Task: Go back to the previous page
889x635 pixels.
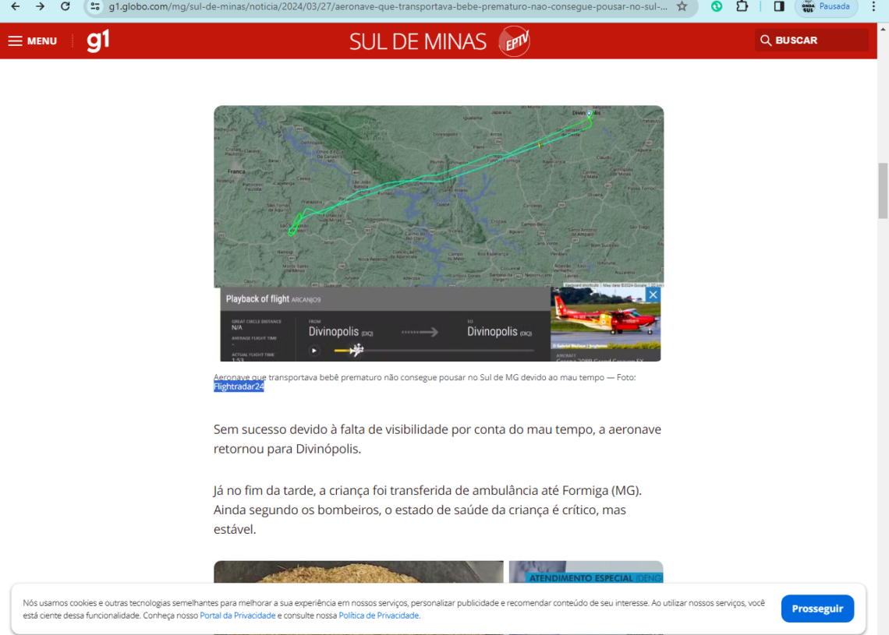Action: (16, 7)
